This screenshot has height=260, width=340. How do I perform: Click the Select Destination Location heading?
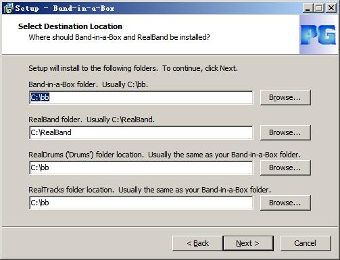70,26
